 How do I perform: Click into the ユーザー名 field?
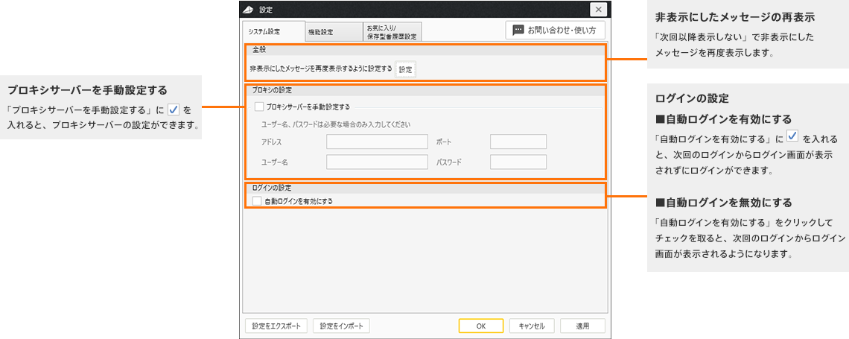377,162
